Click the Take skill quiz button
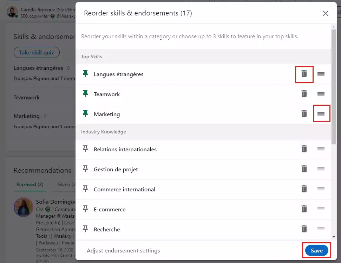Viewport: 341px width, 263px height. [37, 52]
